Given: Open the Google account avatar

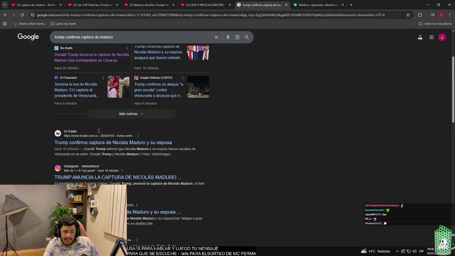Looking at the screenshot, I should [442, 37].
